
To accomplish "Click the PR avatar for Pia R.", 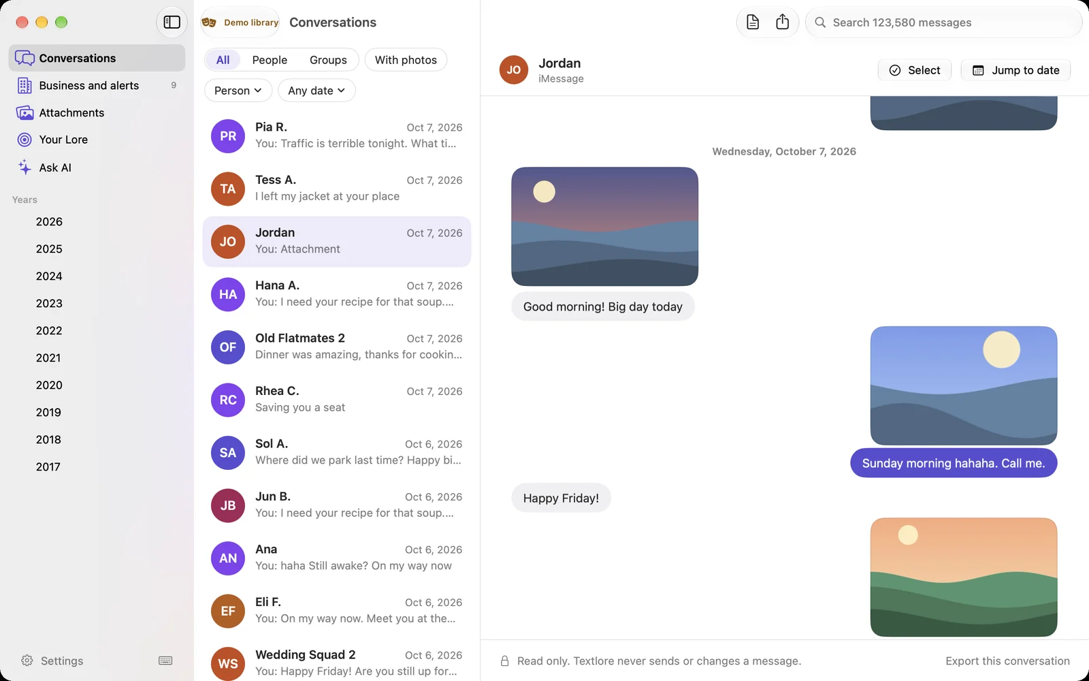I will (x=228, y=136).
